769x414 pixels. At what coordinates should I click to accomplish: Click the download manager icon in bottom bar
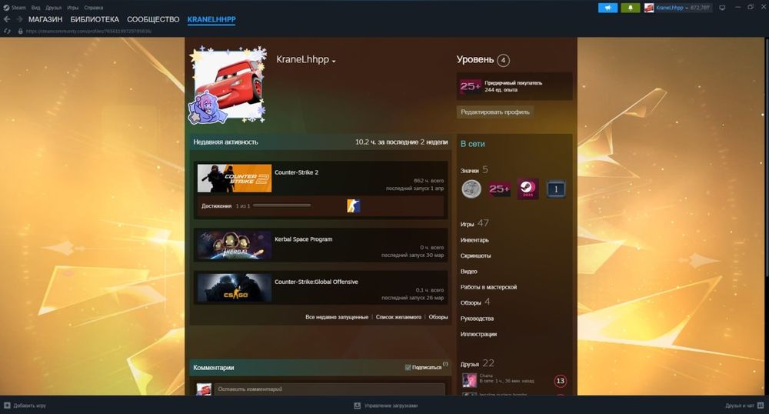[357, 406]
